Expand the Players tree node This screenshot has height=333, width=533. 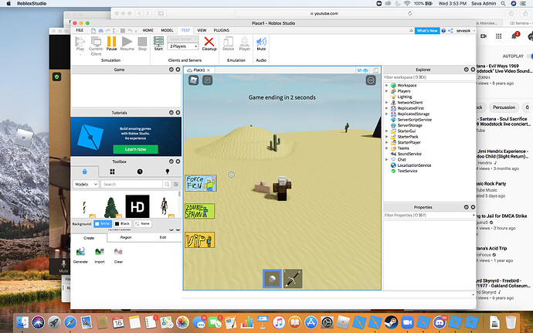(386, 91)
